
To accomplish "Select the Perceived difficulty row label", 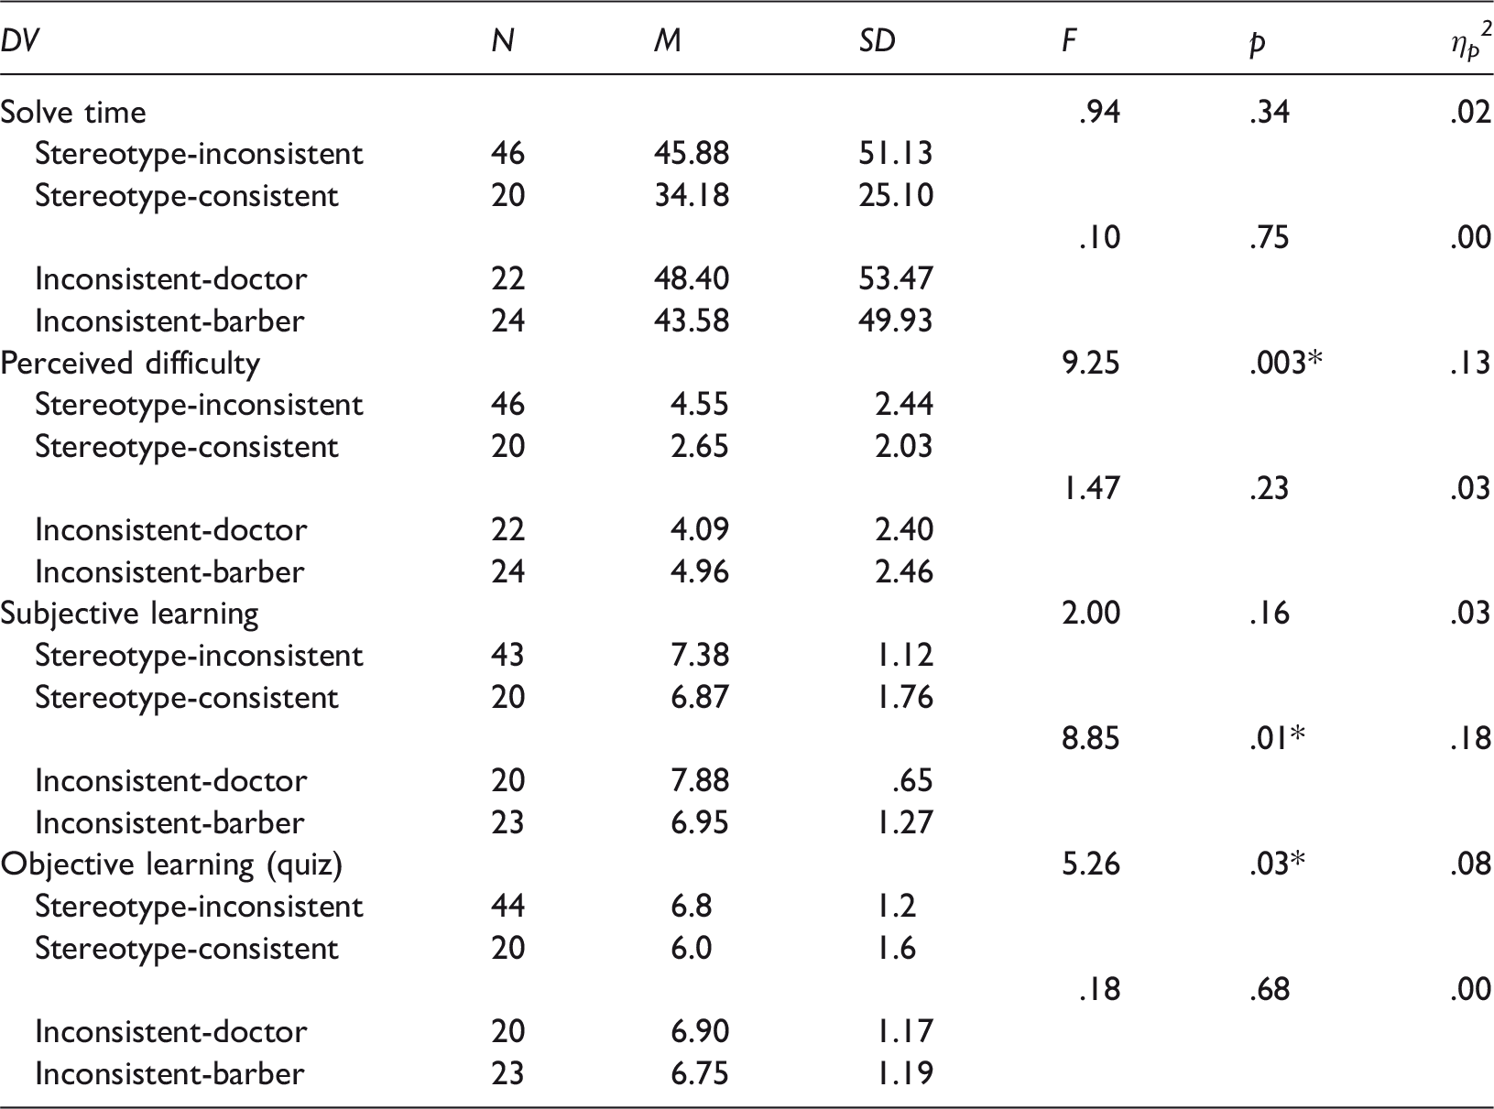I will point(130,364).
